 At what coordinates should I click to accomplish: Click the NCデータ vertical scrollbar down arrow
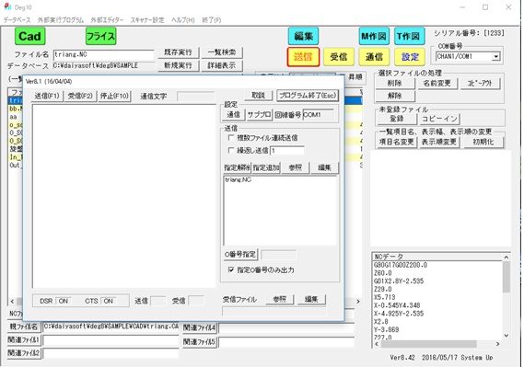(x=506, y=336)
